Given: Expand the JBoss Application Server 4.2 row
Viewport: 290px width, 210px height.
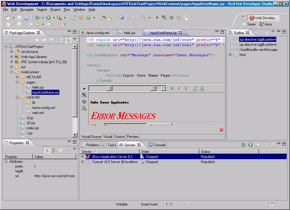Looking at the screenshot, I should [82, 157].
